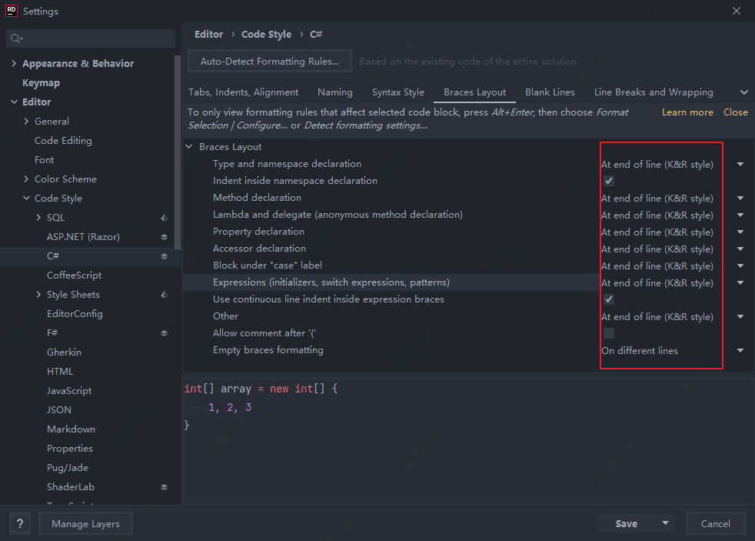Click the settings tree vertical scrollbar
The image size is (755, 541).
tap(177, 152)
